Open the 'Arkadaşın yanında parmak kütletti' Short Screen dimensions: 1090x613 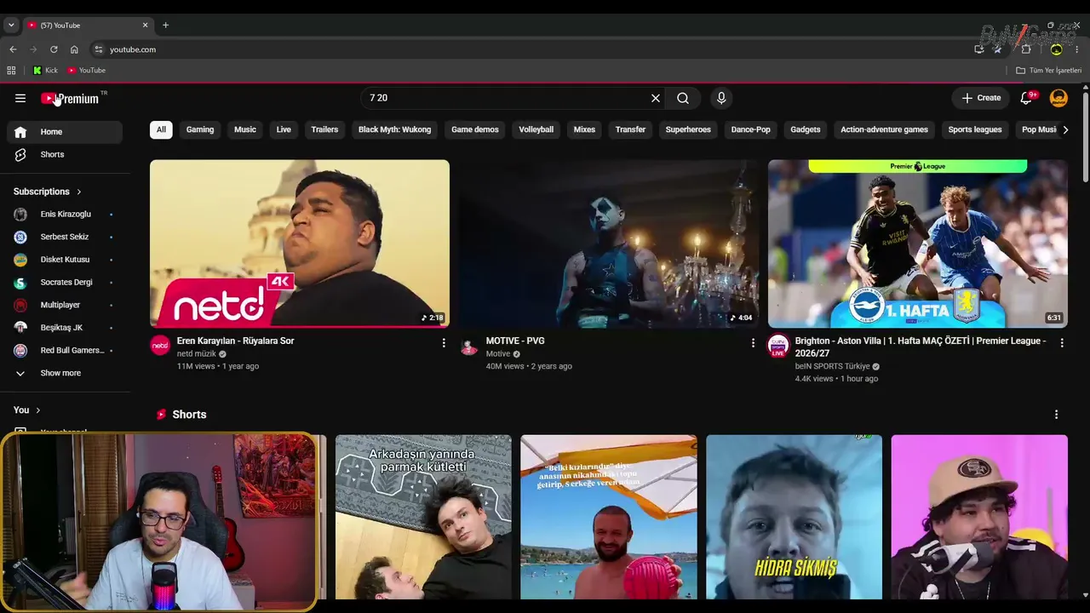tap(423, 518)
